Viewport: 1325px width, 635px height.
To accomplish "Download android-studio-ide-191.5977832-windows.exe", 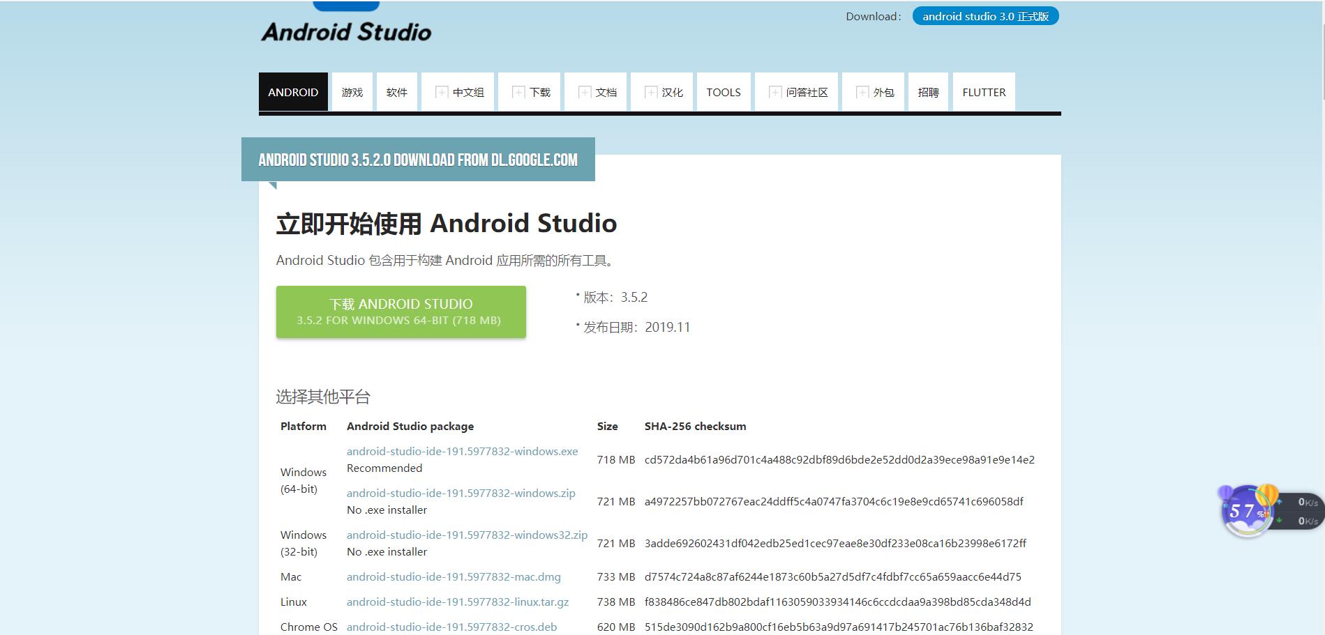I will [x=462, y=451].
